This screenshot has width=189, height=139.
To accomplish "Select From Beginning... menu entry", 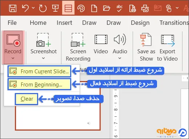I will [39, 85].
